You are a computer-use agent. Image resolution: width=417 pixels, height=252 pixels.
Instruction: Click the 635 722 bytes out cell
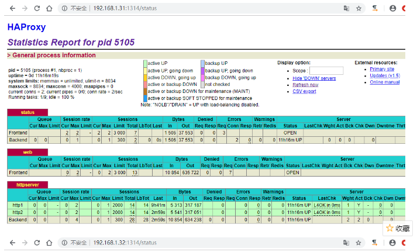point(190,172)
